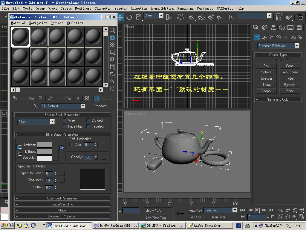
Task: Select the Space Warps category icon
Action: [293, 37]
